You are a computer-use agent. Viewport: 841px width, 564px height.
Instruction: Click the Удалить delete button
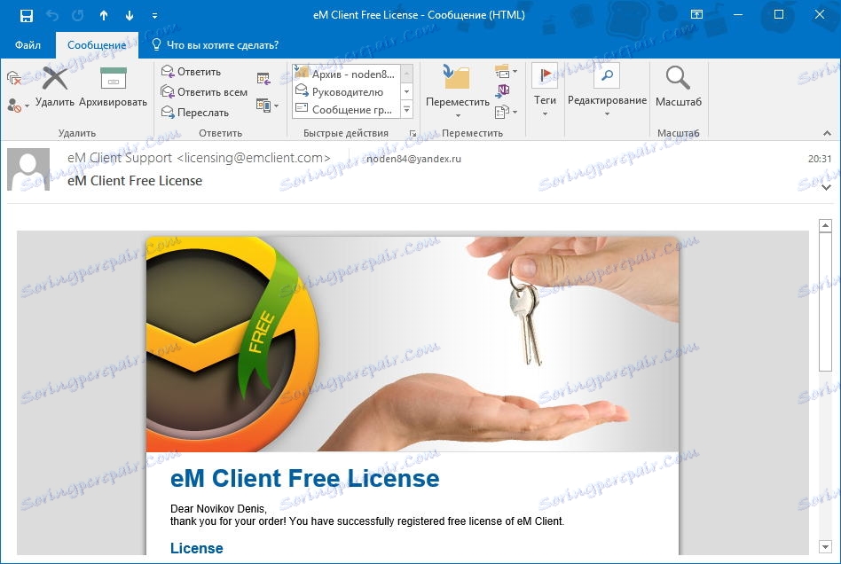pyautogui.click(x=55, y=88)
